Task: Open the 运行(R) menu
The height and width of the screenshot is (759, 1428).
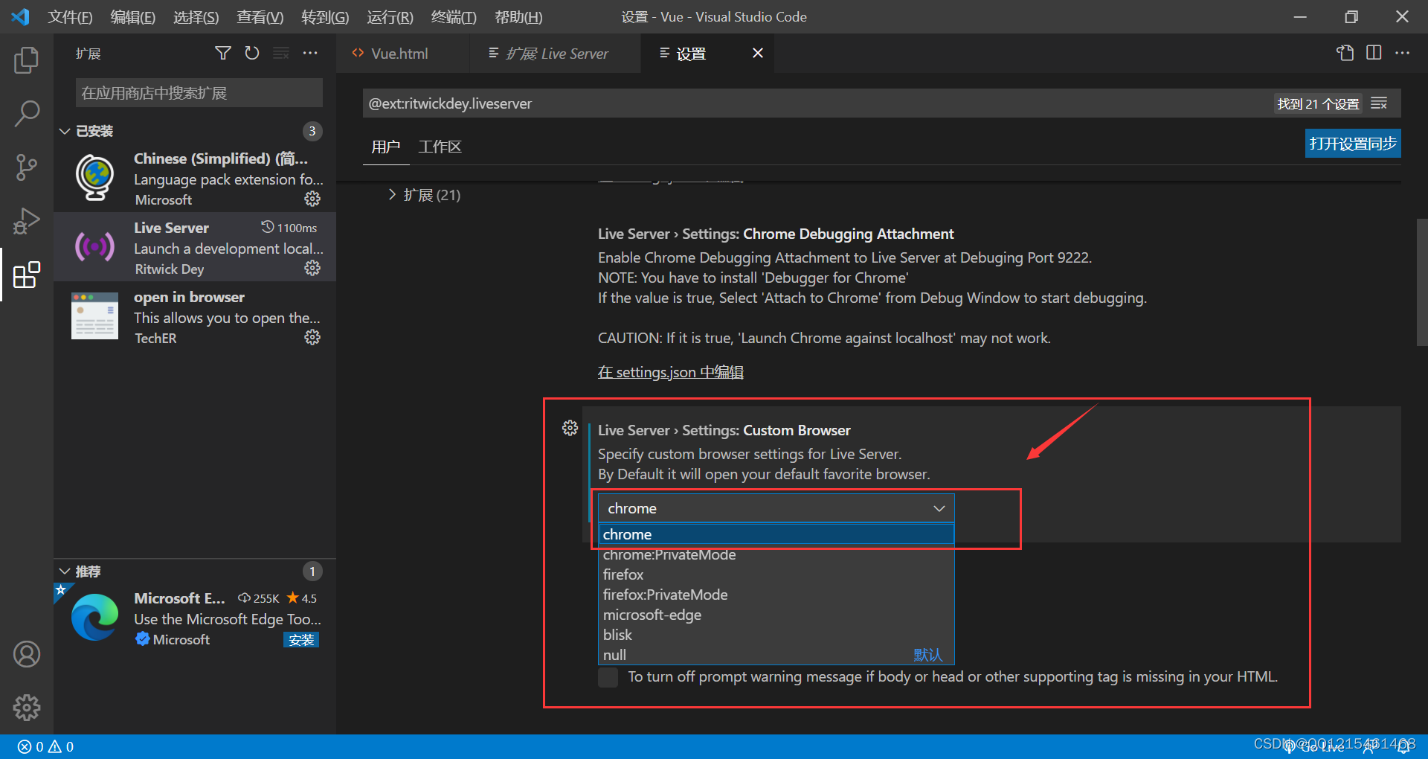Action: [x=390, y=16]
